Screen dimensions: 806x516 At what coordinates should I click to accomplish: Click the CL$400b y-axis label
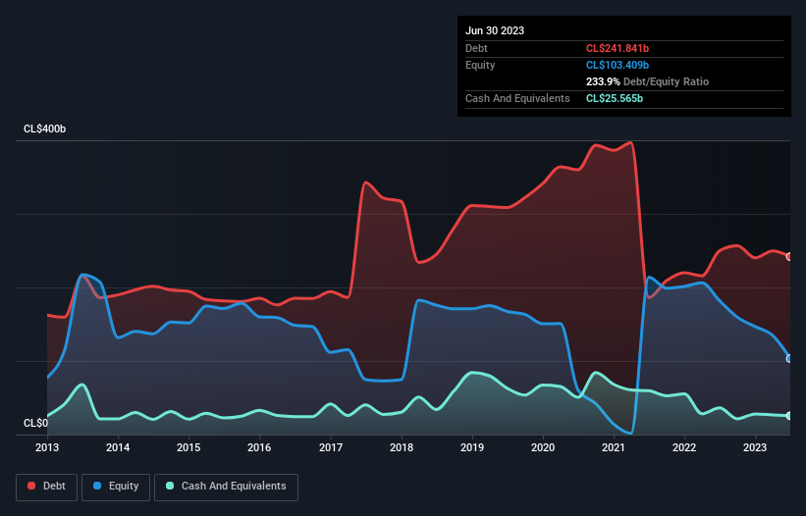[x=45, y=129]
